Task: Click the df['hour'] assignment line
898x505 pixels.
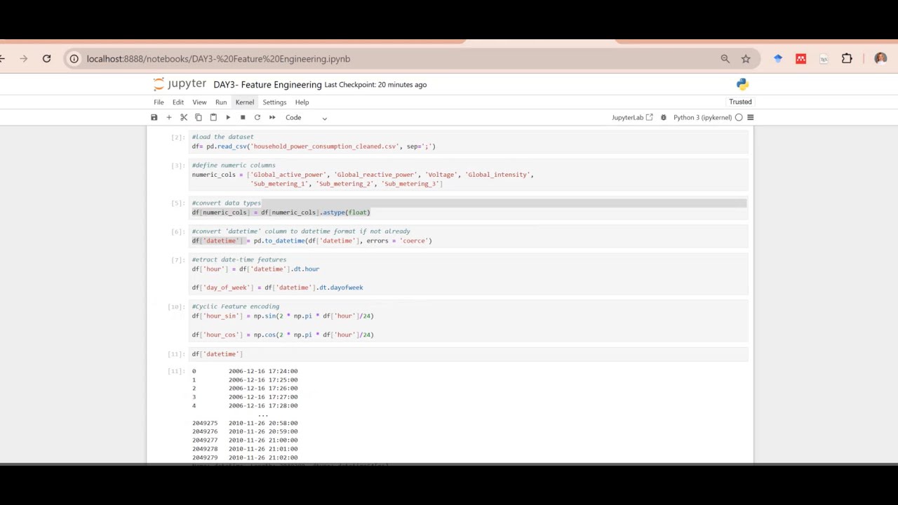Action: (255, 269)
